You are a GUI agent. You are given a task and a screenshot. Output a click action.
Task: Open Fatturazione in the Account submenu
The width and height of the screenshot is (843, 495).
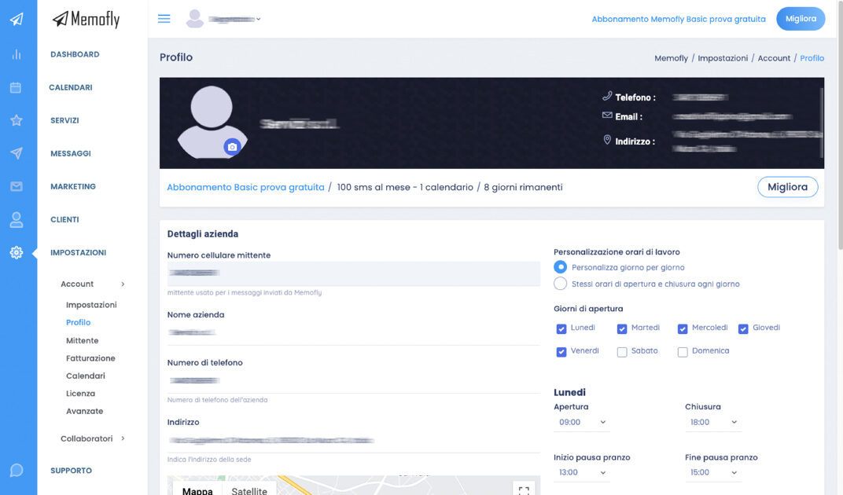tap(90, 358)
